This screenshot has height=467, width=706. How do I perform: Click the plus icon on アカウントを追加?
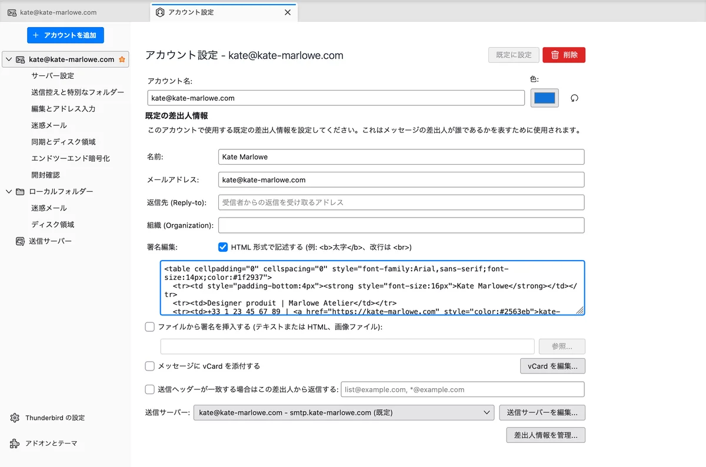click(x=36, y=35)
